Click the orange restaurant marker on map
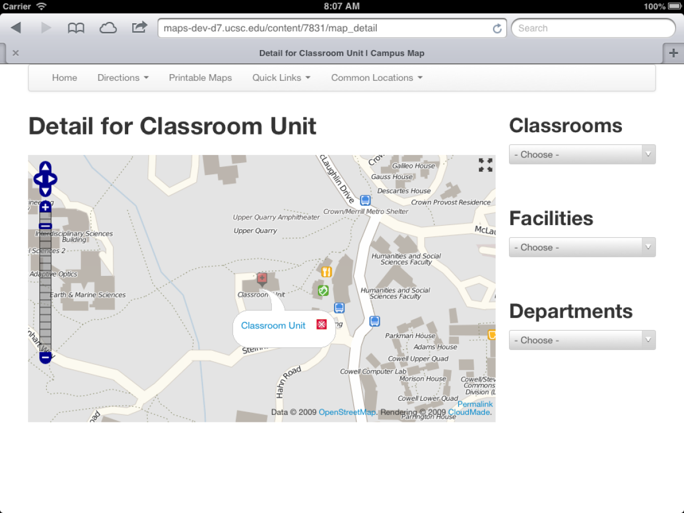Screen dimensions: 684x513 (326, 272)
